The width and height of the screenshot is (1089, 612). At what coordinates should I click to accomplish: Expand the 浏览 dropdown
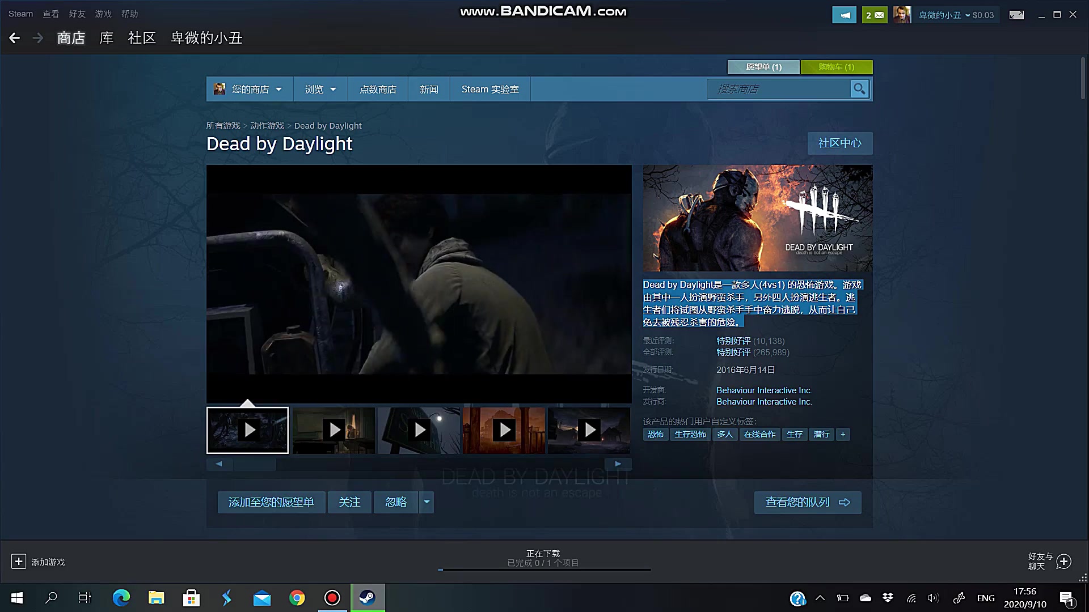click(320, 89)
